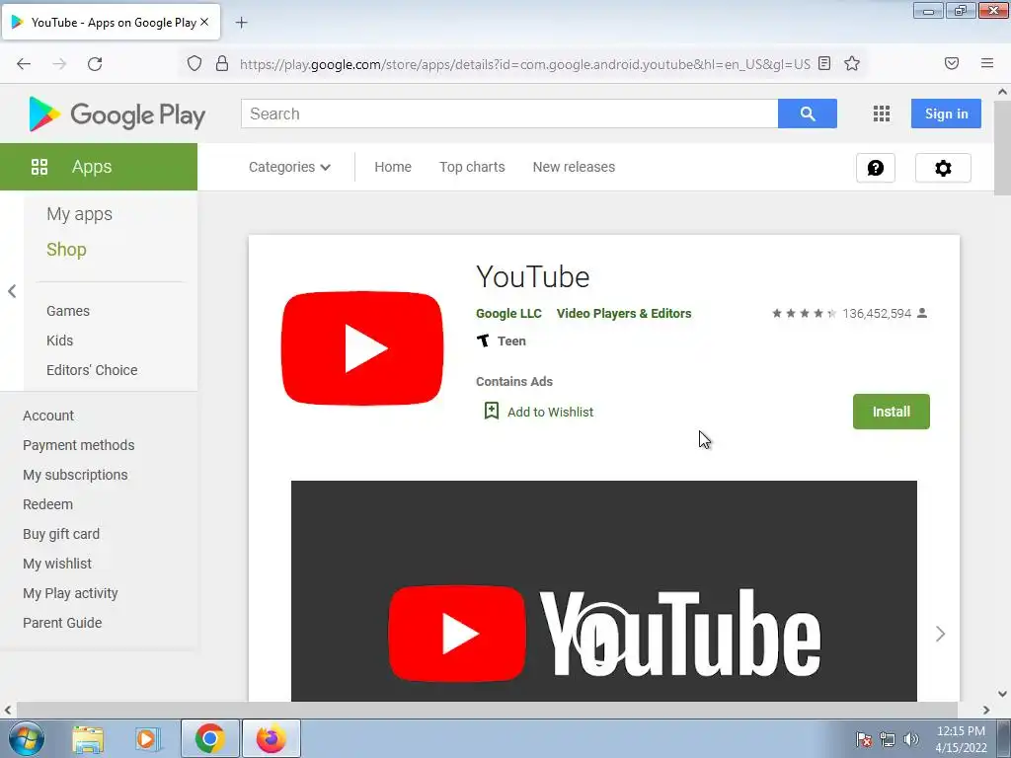Open the Account link
Image resolution: width=1011 pixels, height=758 pixels.
(48, 416)
